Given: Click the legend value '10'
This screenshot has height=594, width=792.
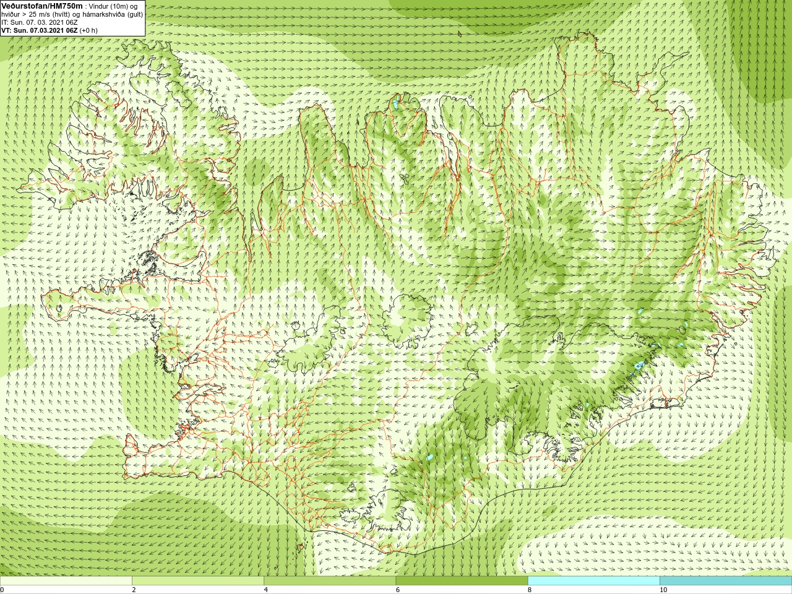Looking at the screenshot, I should (663, 590).
